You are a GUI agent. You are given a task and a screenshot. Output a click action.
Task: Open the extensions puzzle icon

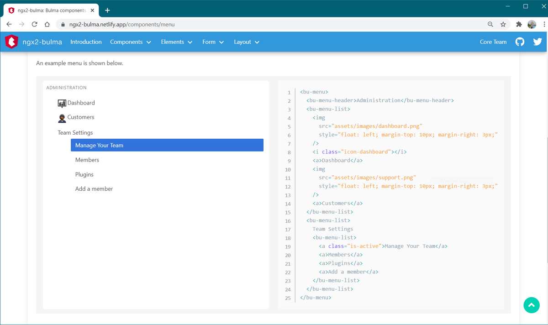coord(519,24)
